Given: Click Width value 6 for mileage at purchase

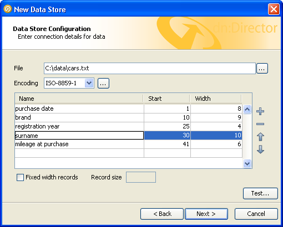Looking at the screenshot, I should click(x=216, y=144).
